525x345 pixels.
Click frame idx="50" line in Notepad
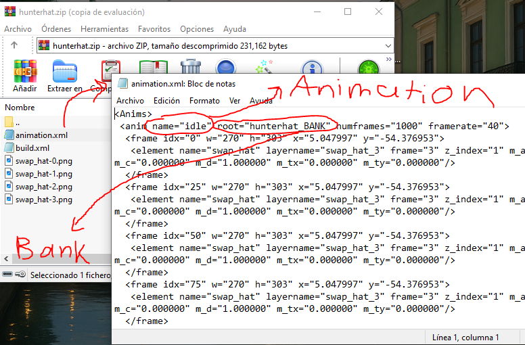tap(288, 235)
